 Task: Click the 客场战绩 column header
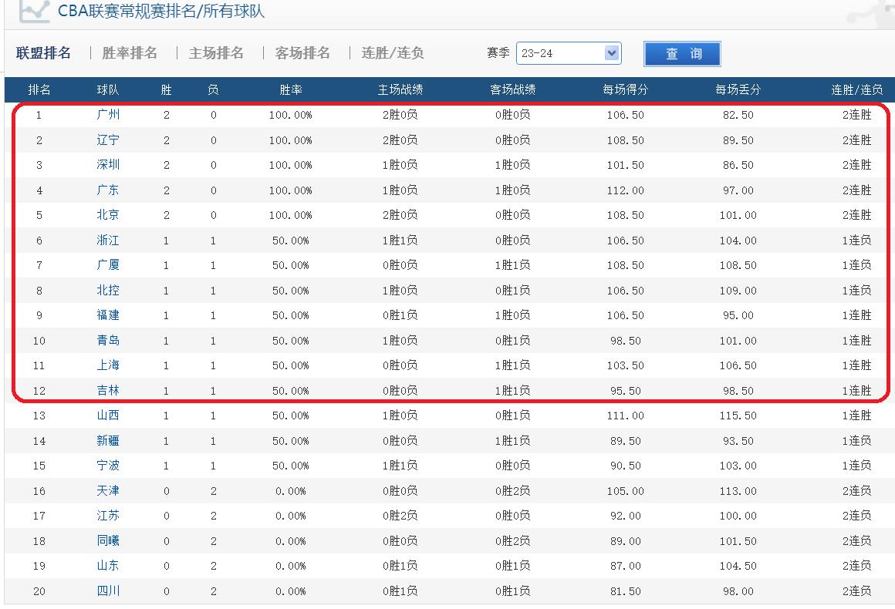(x=512, y=89)
